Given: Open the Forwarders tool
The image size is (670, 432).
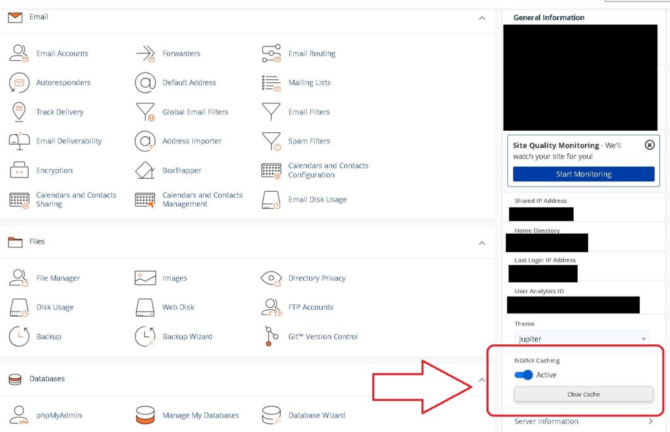Looking at the screenshot, I should point(180,53).
